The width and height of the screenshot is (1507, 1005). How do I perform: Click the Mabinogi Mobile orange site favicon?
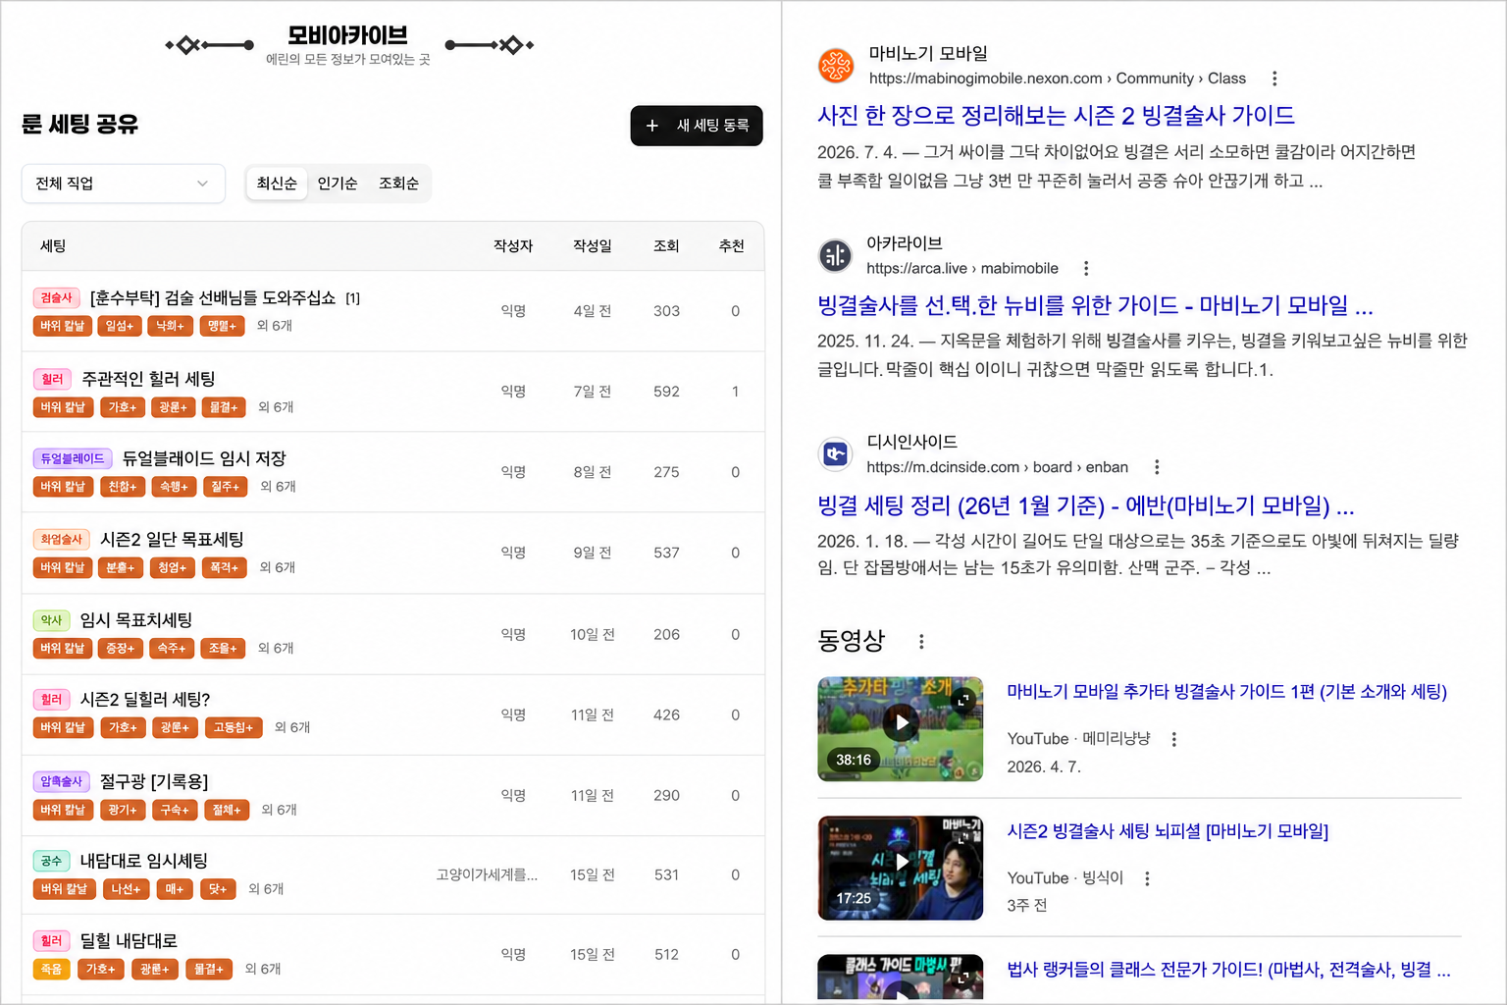[836, 66]
